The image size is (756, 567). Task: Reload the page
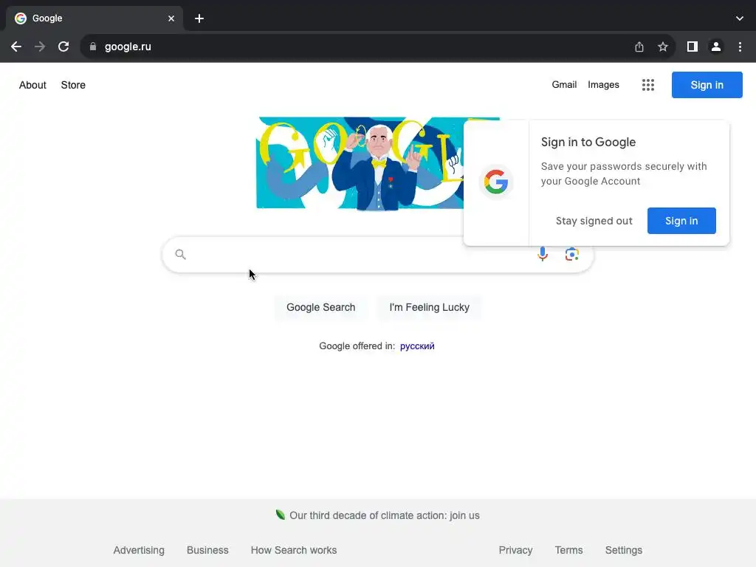(63, 47)
